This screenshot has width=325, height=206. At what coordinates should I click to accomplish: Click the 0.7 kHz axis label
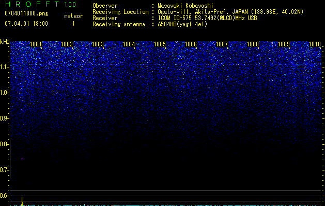[x=4, y=170]
